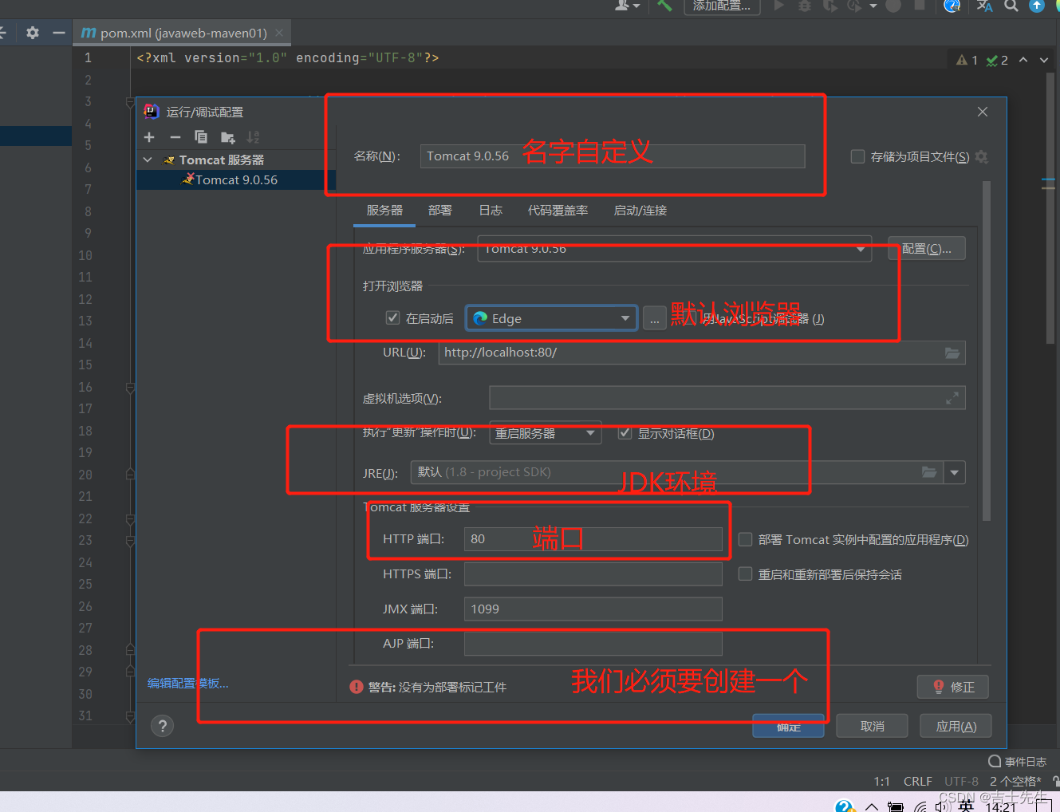Go to previous highlighted problem arrow
Image resolution: width=1060 pixels, height=812 pixels.
point(1023,60)
